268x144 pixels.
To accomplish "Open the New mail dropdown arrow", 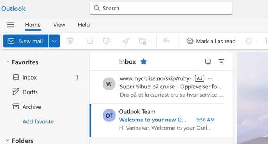I will tap(54, 41).
